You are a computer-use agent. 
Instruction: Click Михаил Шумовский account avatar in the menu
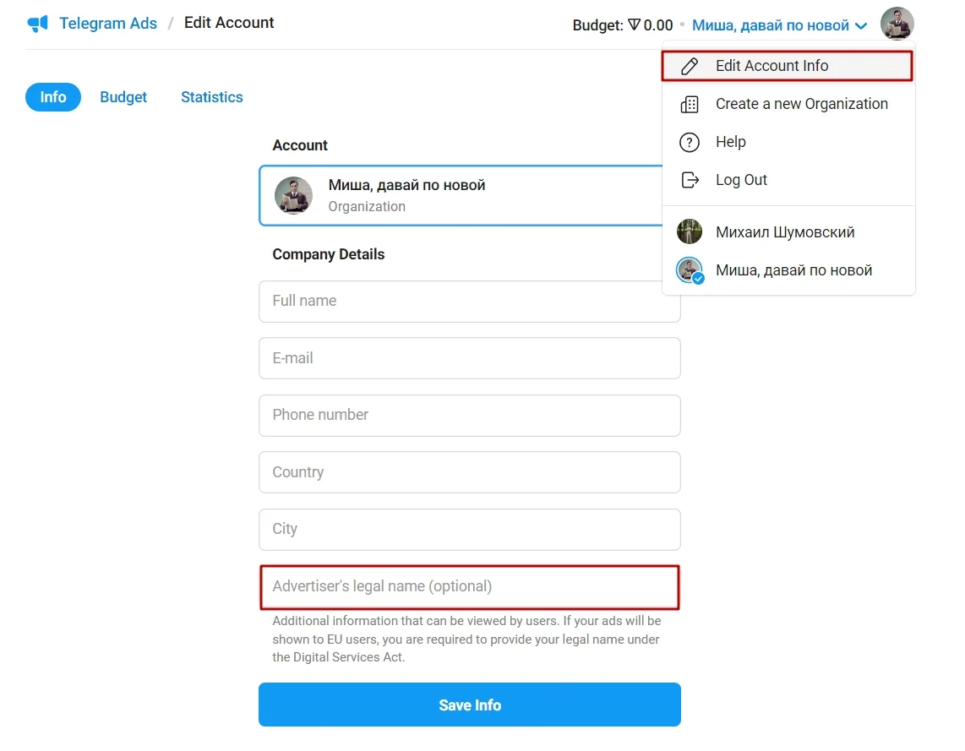[690, 232]
